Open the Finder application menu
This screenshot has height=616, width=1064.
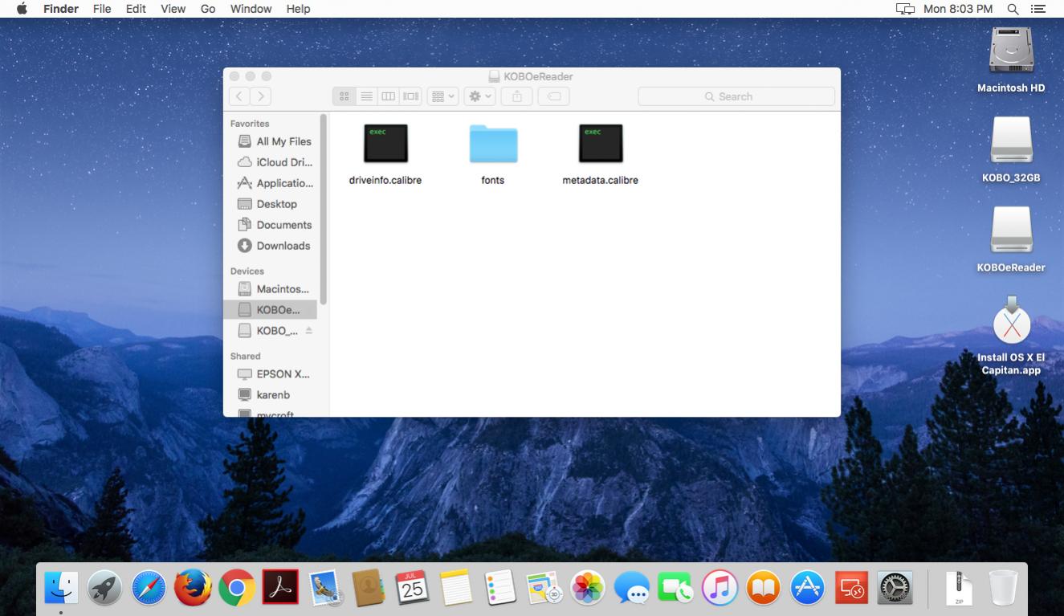point(61,9)
